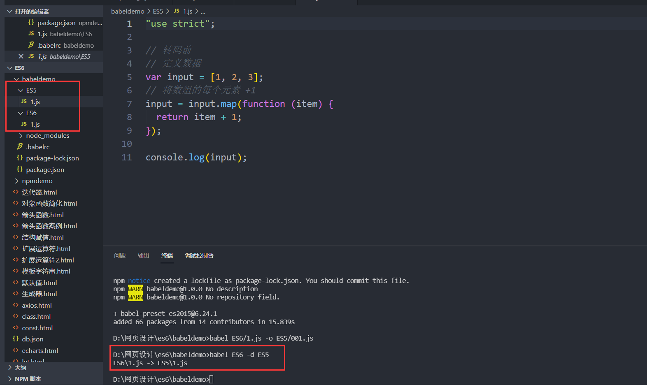The width and height of the screenshot is (647, 385).
Task: Click 'babel-preset-es2015@6.24.1' terminal text
Action: click(x=169, y=313)
